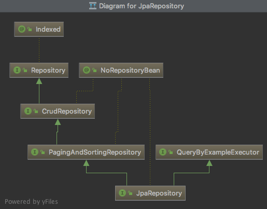Click the public lock icon on JpaRepository node
Screen dimensions: 267x209
click(x=130, y=193)
